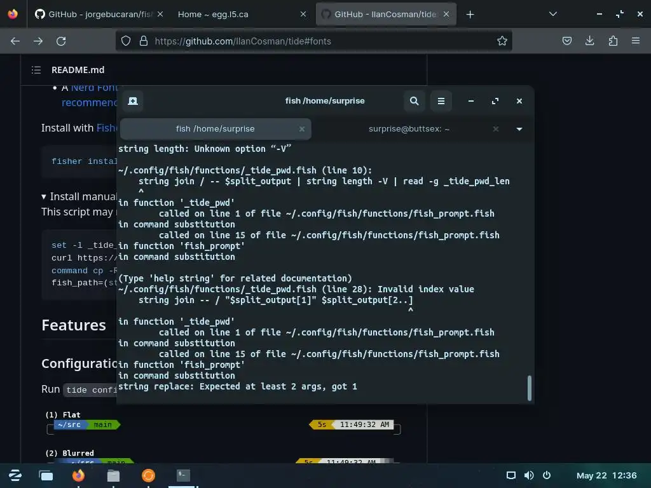Click the 'Fisher' install link
The image size is (651, 488).
pyautogui.click(x=107, y=128)
